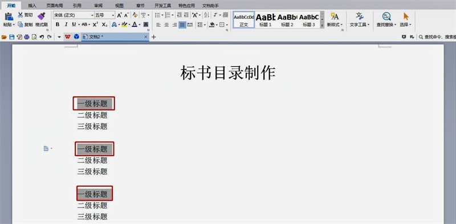The image size is (456, 224).
Task: Toggle Subscript X₂ formatting
Action: (x=104, y=25)
